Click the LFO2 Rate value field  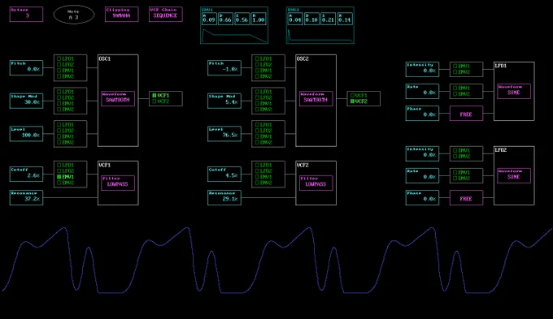(423, 175)
